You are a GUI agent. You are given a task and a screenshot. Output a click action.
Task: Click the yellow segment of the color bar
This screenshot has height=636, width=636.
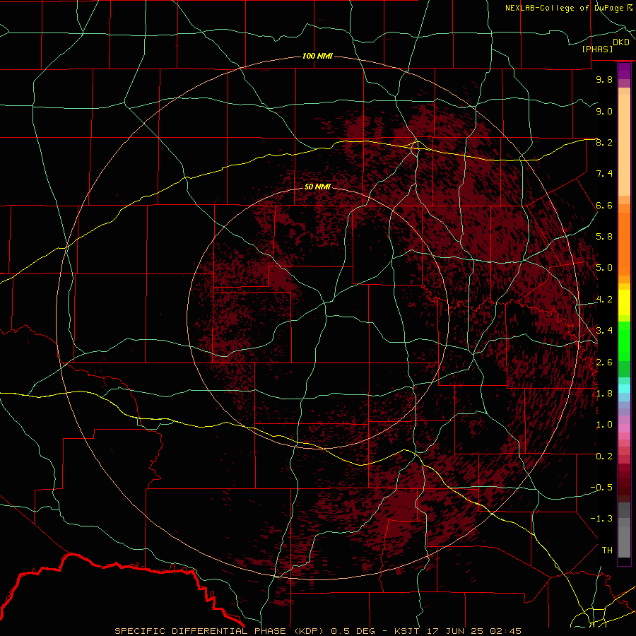tap(624, 302)
